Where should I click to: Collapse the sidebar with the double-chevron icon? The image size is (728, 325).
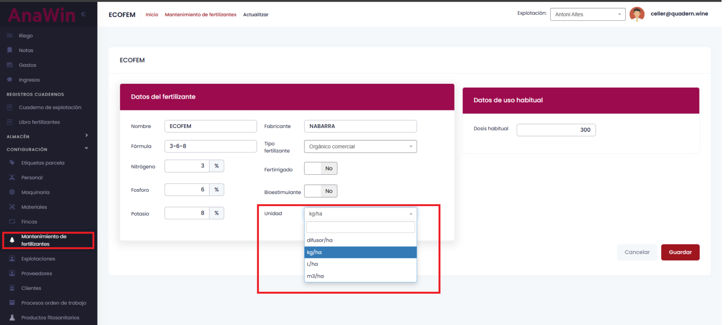83,14
